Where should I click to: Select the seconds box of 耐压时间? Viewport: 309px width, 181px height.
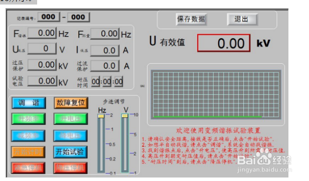(x=119, y=82)
